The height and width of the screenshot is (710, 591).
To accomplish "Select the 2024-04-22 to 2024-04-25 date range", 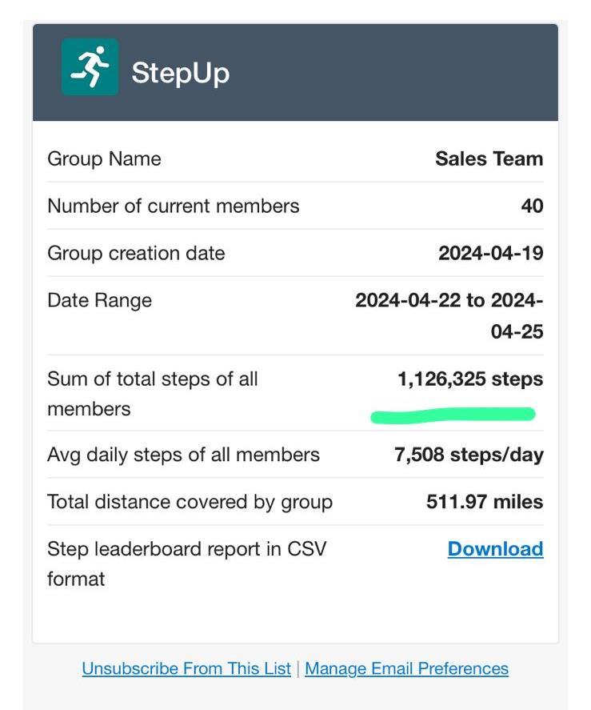I will click(x=449, y=315).
